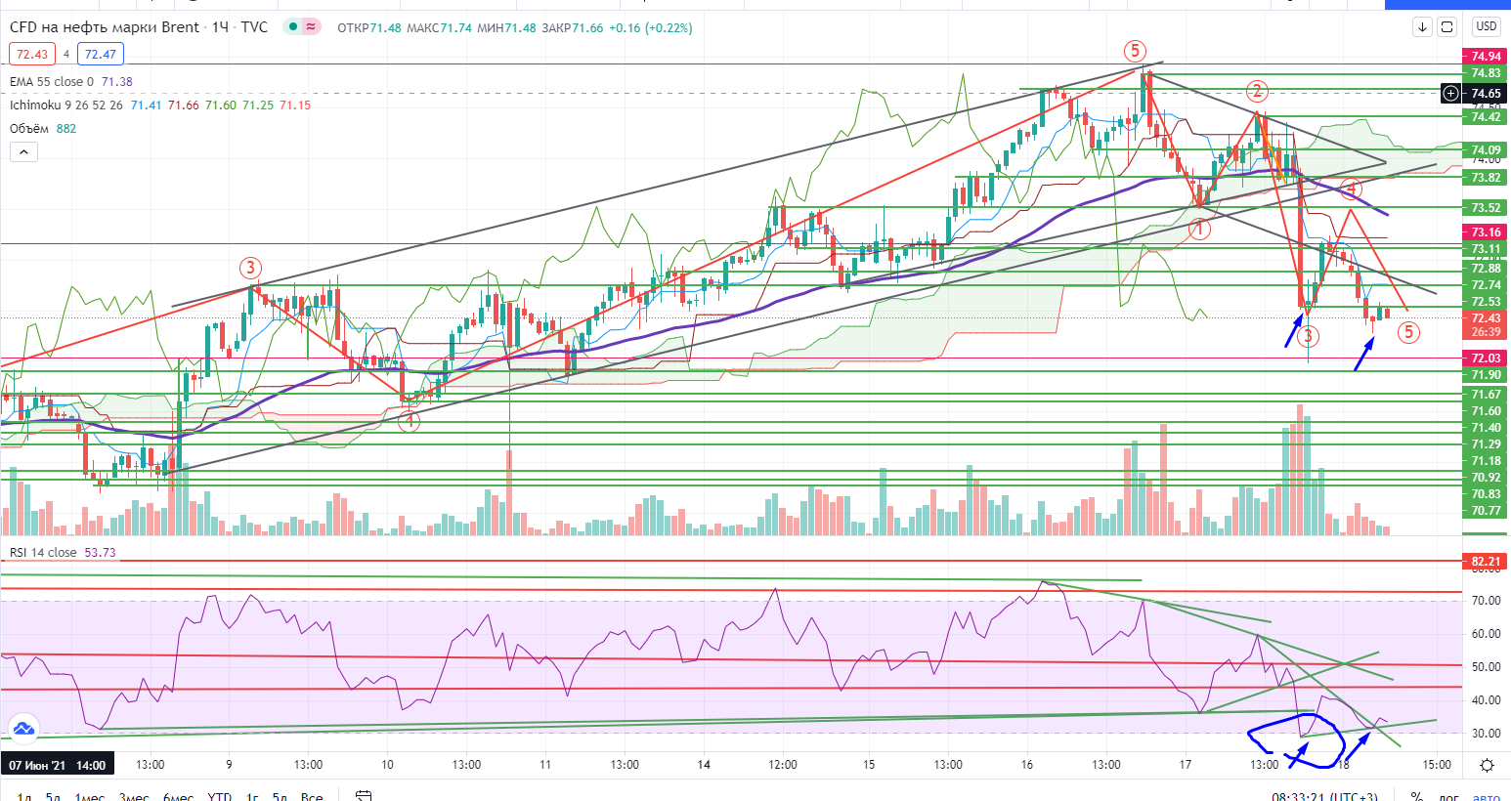This screenshot has height=801, width=1511.
Task: Select the Ichimoku 9 26 52 26 legend
Action: tap(66, 105)
